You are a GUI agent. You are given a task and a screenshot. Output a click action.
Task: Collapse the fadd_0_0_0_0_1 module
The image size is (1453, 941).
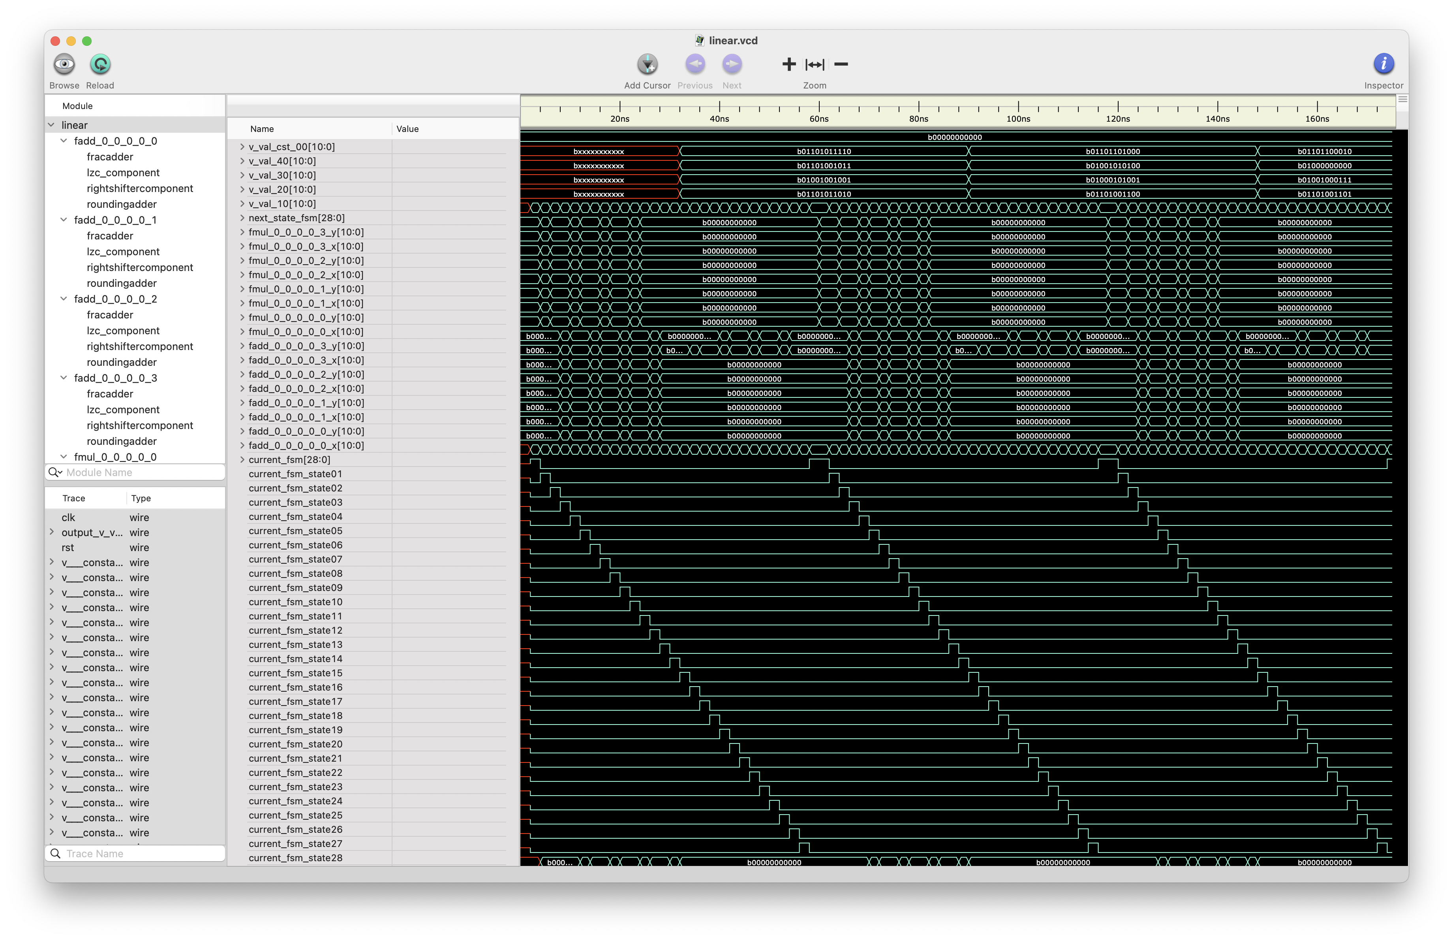[x=64, y=220]
